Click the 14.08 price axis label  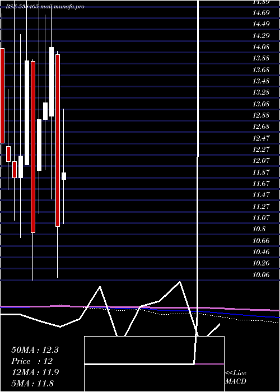coord(261,47)
